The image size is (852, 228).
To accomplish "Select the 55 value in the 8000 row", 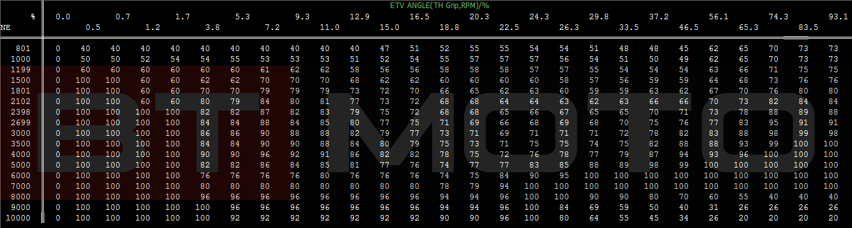I will (744, 196).
